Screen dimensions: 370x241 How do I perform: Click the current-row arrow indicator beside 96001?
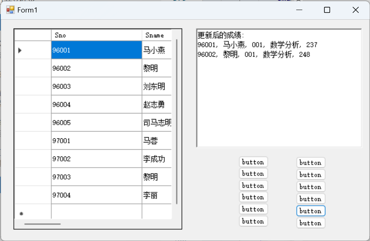(x=20, y=50)
